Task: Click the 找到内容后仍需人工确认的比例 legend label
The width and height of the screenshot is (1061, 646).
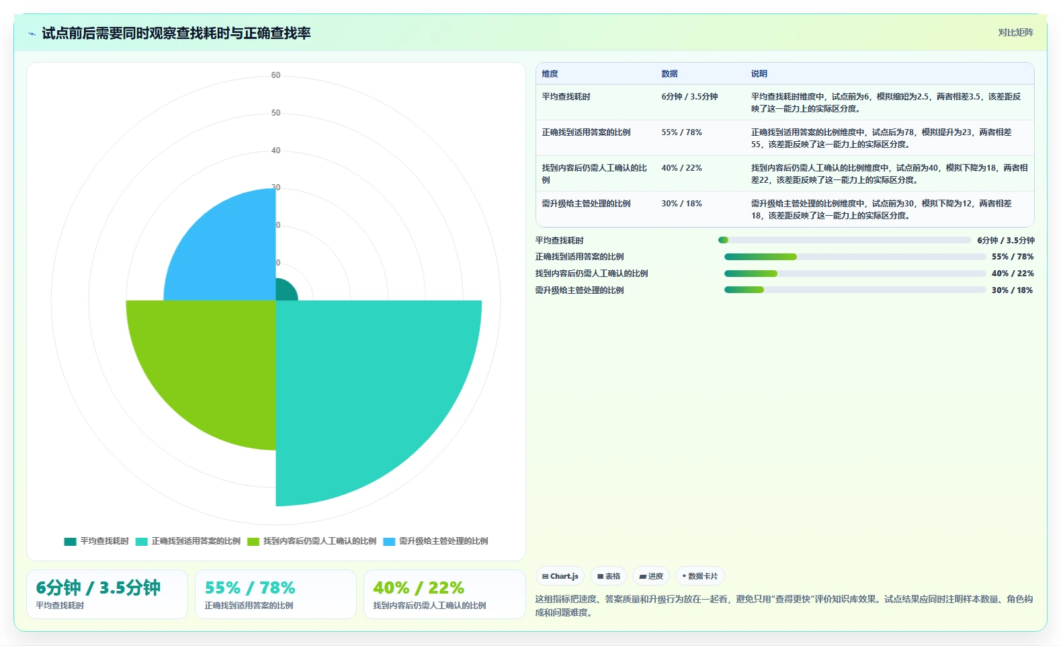Action: pyautogui.click(x=319, y=541)
